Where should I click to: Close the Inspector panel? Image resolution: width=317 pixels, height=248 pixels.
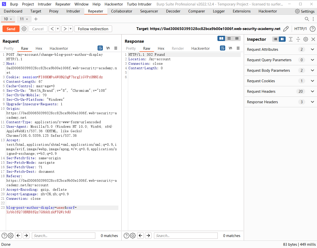point(313,39)
